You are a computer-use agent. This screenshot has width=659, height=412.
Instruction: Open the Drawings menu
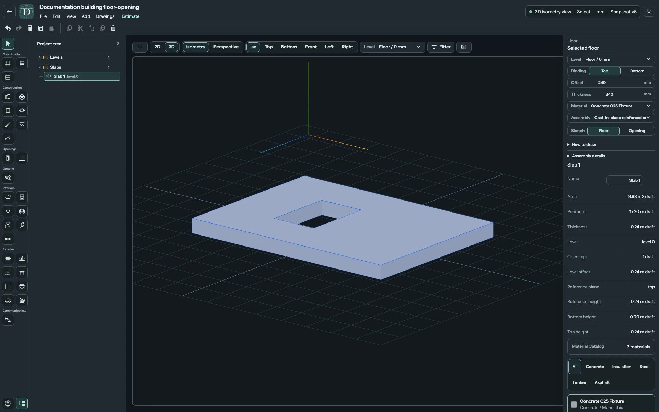105,16
